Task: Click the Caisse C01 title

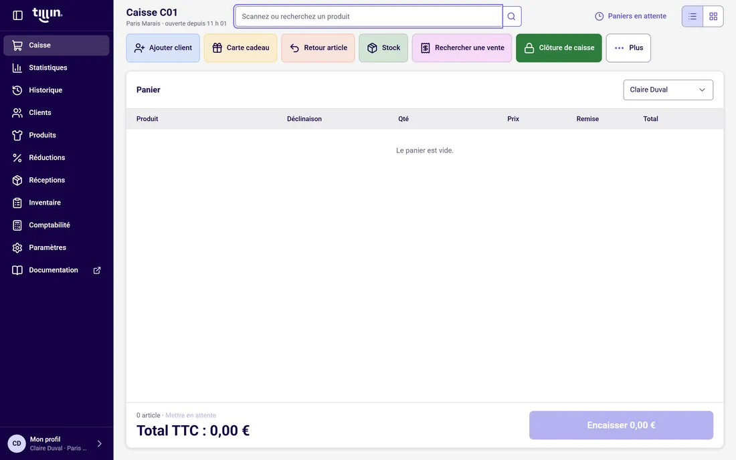Action: point(152,13)
